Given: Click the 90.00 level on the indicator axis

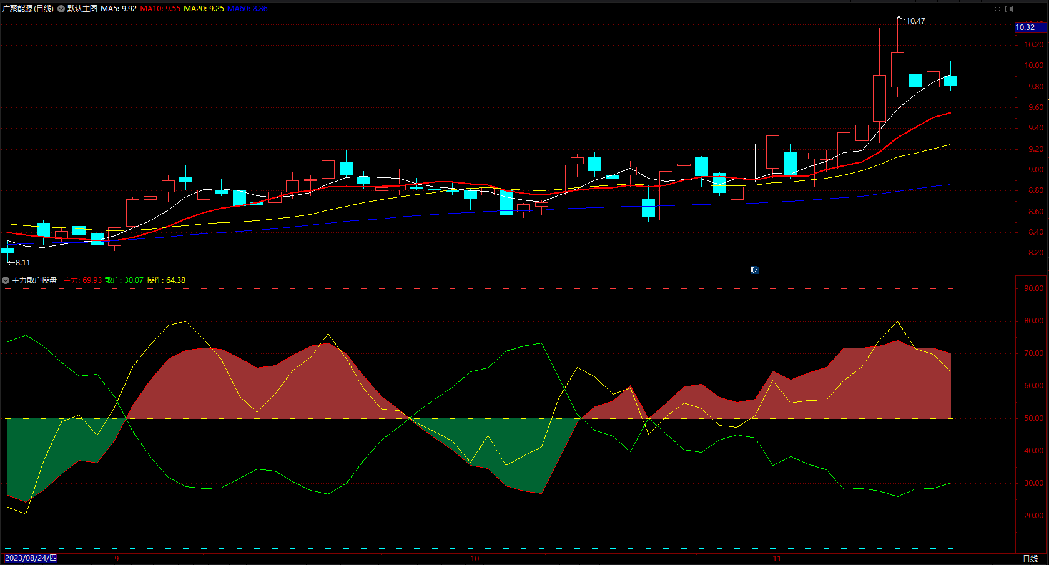Looking at the screenshot, I should click(1034, 288).
